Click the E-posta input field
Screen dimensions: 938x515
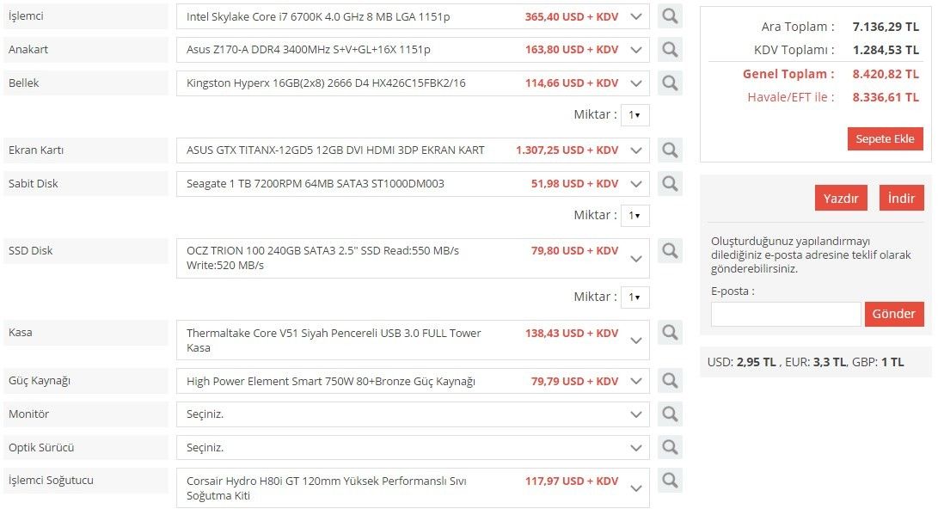786,314
